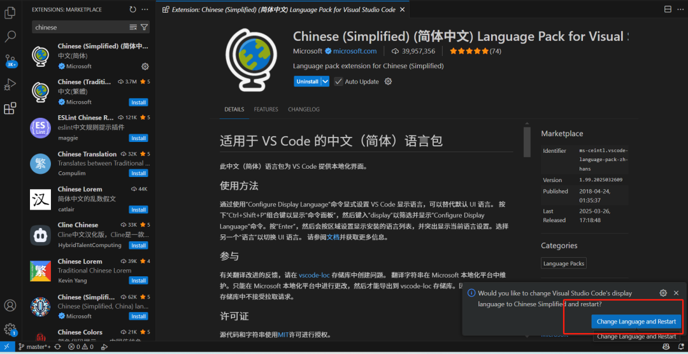Viewport: 688px width, 354px height.
Task: Close the Chinese Language Pack editor tab
Action: 401,9
